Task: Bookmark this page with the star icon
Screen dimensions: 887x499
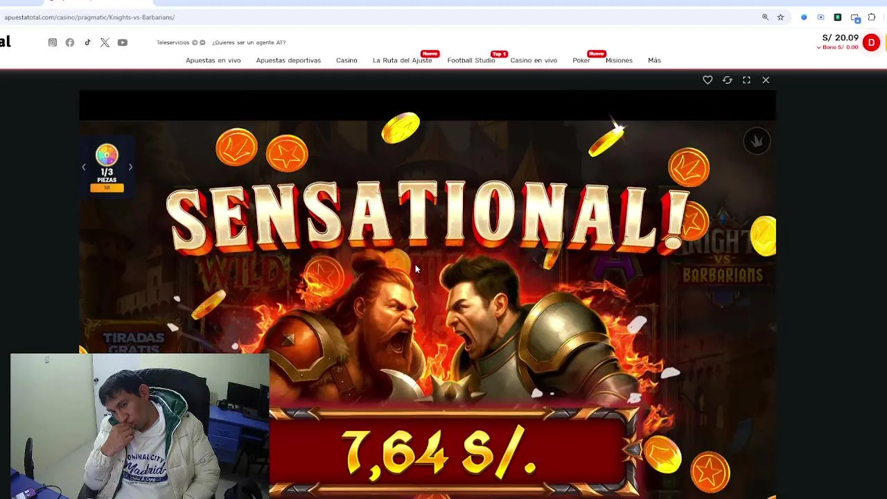Action: pyautogui.click(x=780, y=17)
